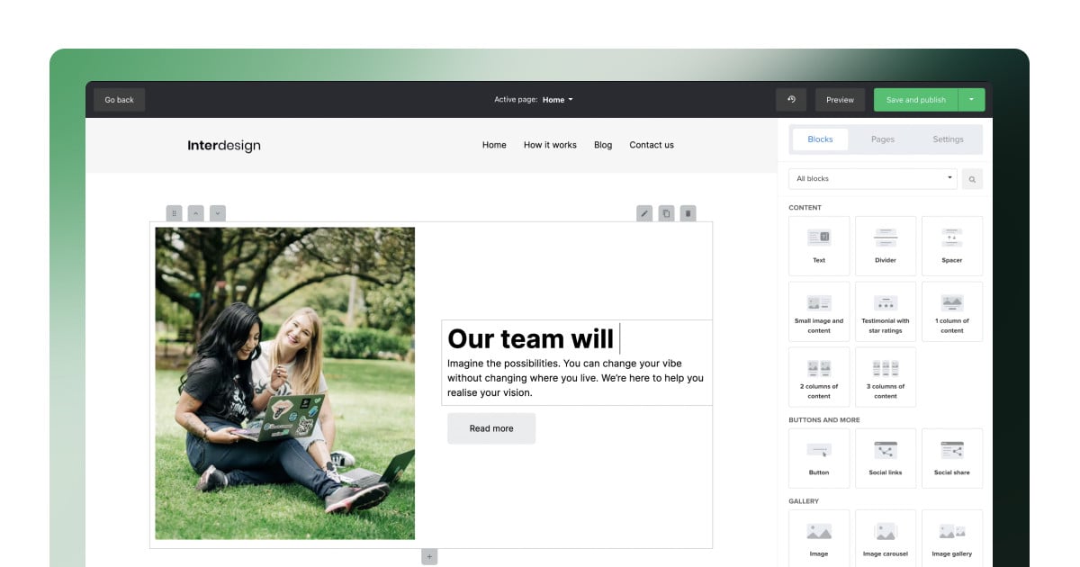The image size is (1080, 567).
Task: Switch to the Pages tab
Action: (883, 139)
